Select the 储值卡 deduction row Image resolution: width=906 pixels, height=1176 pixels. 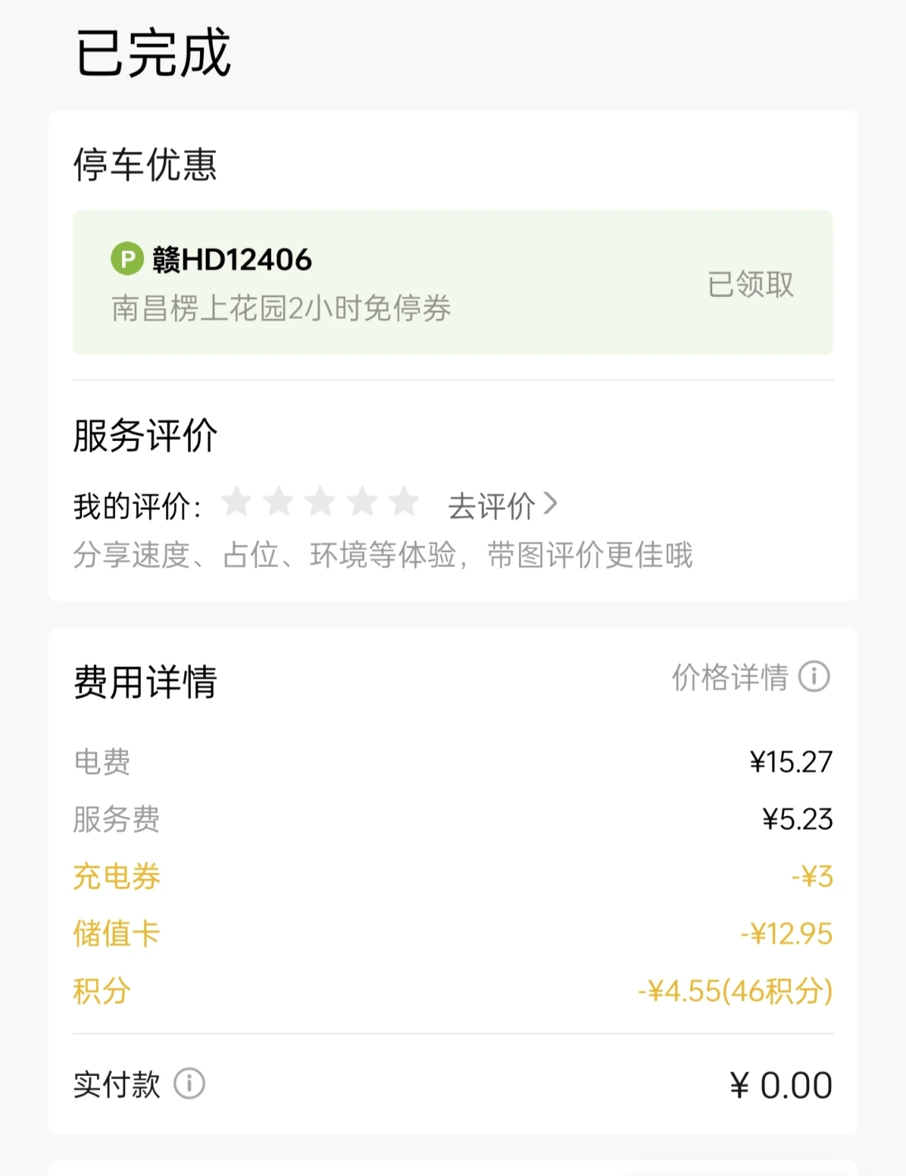[117, 934]
